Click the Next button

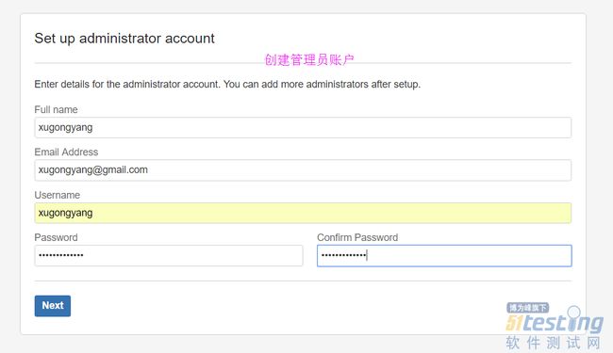(53, 306)
